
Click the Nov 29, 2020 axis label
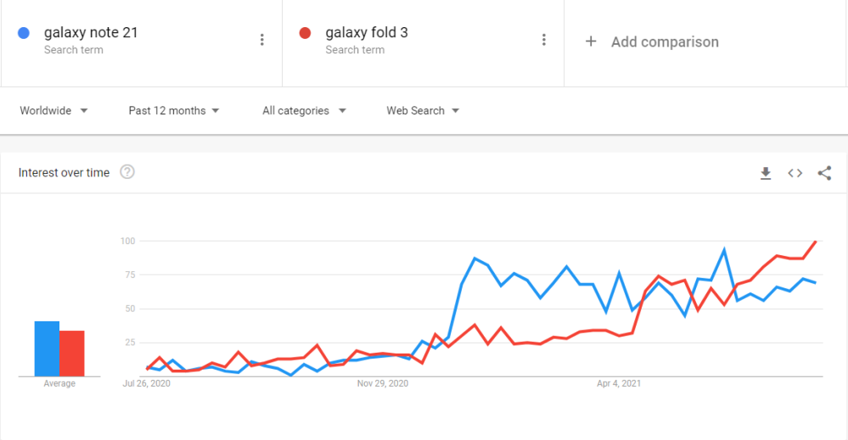pyautogui.click(x=383, y=384)
